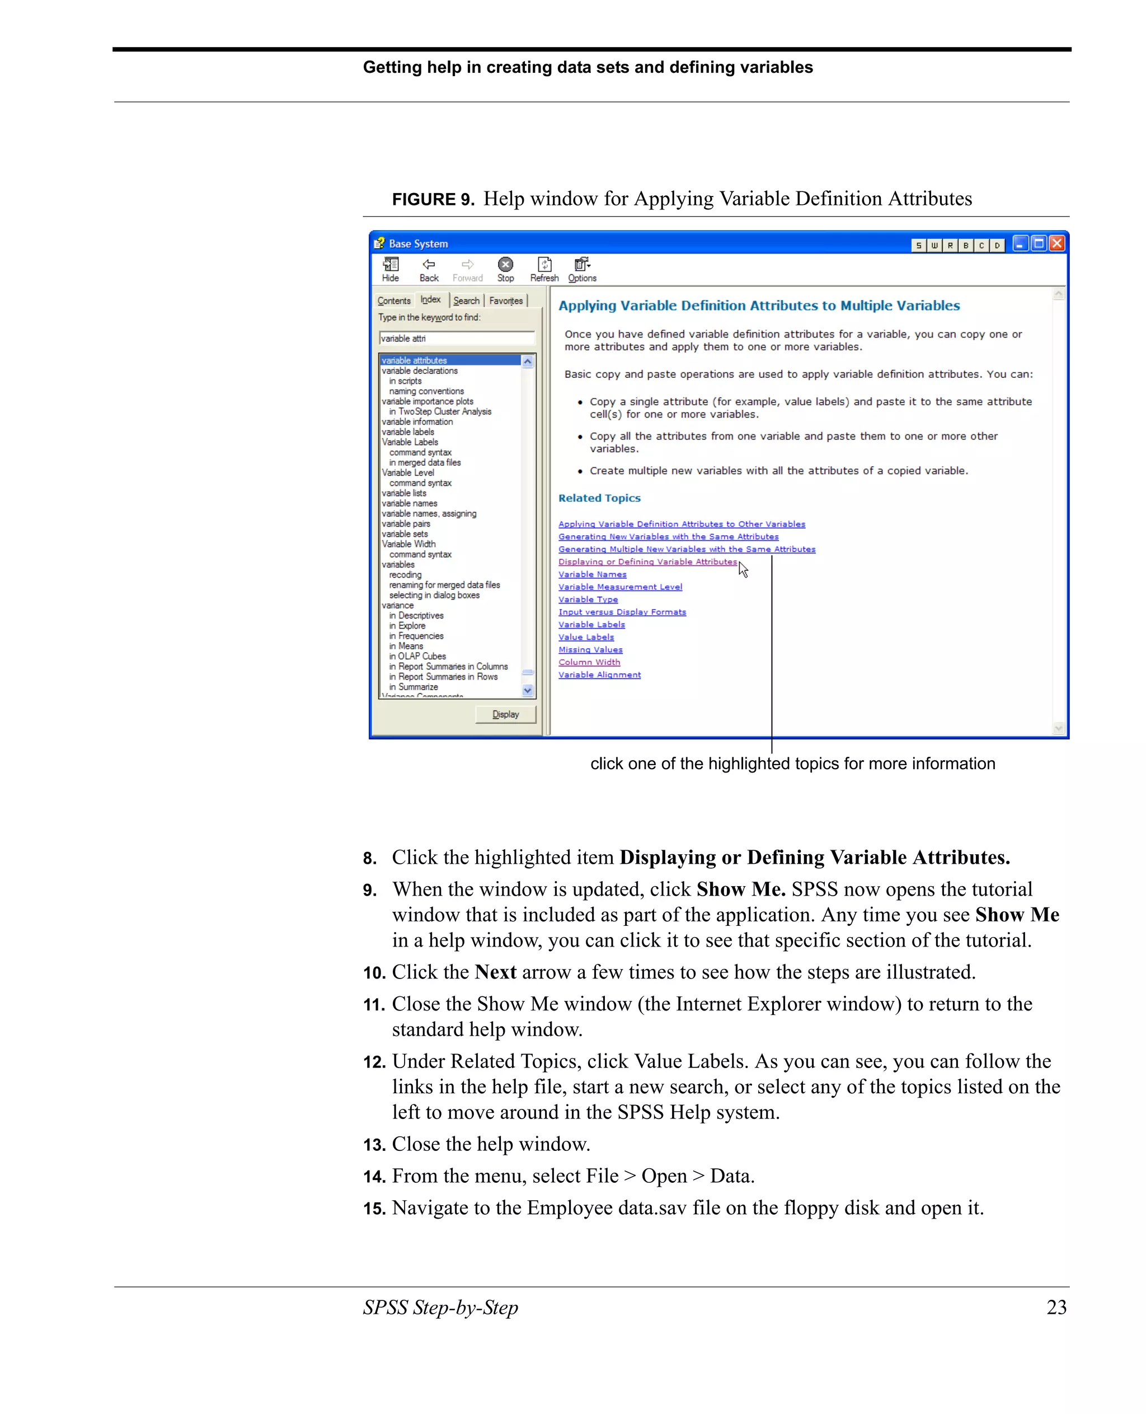Select 'selecting in dialog boxes' entry
The image size is (1146, 1414).
click(434, 595)
